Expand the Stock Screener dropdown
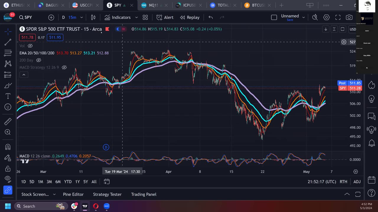The width and height of the screenshot is (378, 212). pos(54,194)
